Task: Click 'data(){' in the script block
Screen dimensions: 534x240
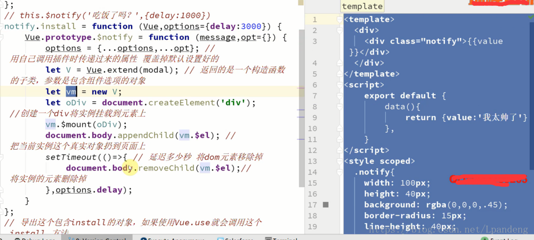Action: (x=402, y=107)
